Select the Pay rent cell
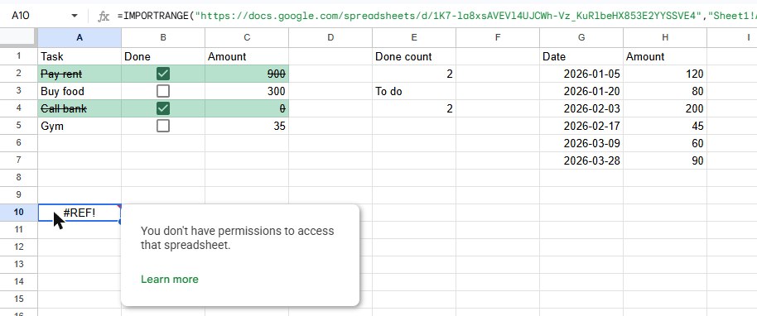The image size is (757, 316). coord(80,74)
